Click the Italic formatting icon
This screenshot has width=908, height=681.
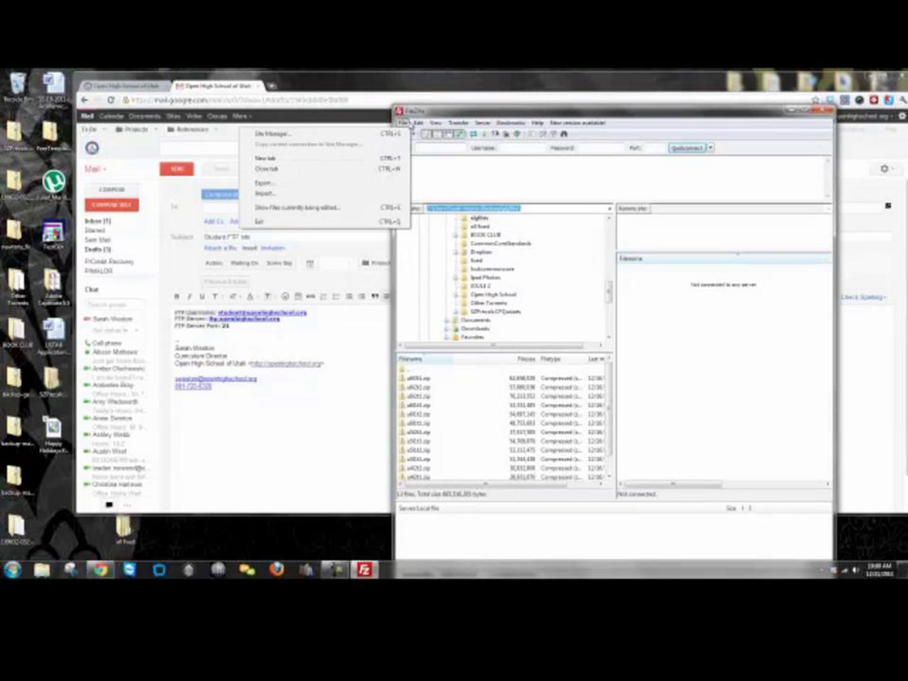[x=189, y=296]
